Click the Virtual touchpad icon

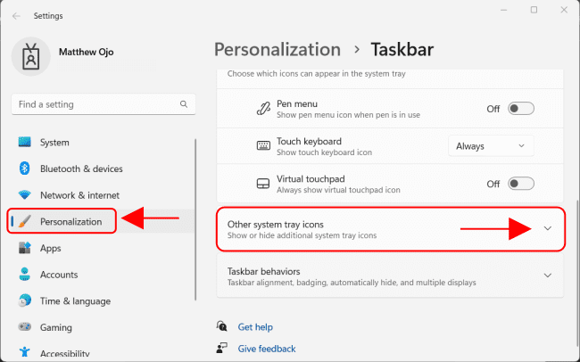click(x=263, y=184)
